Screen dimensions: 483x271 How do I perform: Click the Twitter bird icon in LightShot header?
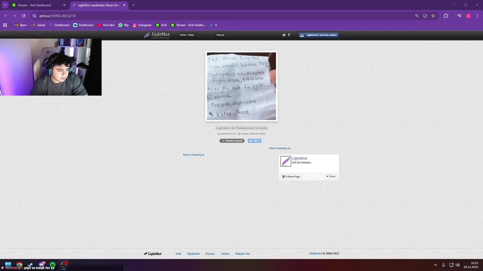[284, 35]
